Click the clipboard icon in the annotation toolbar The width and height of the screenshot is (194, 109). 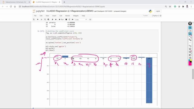click(x=190, y=58)
